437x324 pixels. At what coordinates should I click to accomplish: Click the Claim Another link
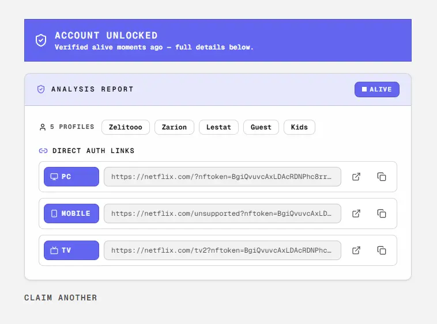pyautogui.click(x=61, y=298)
